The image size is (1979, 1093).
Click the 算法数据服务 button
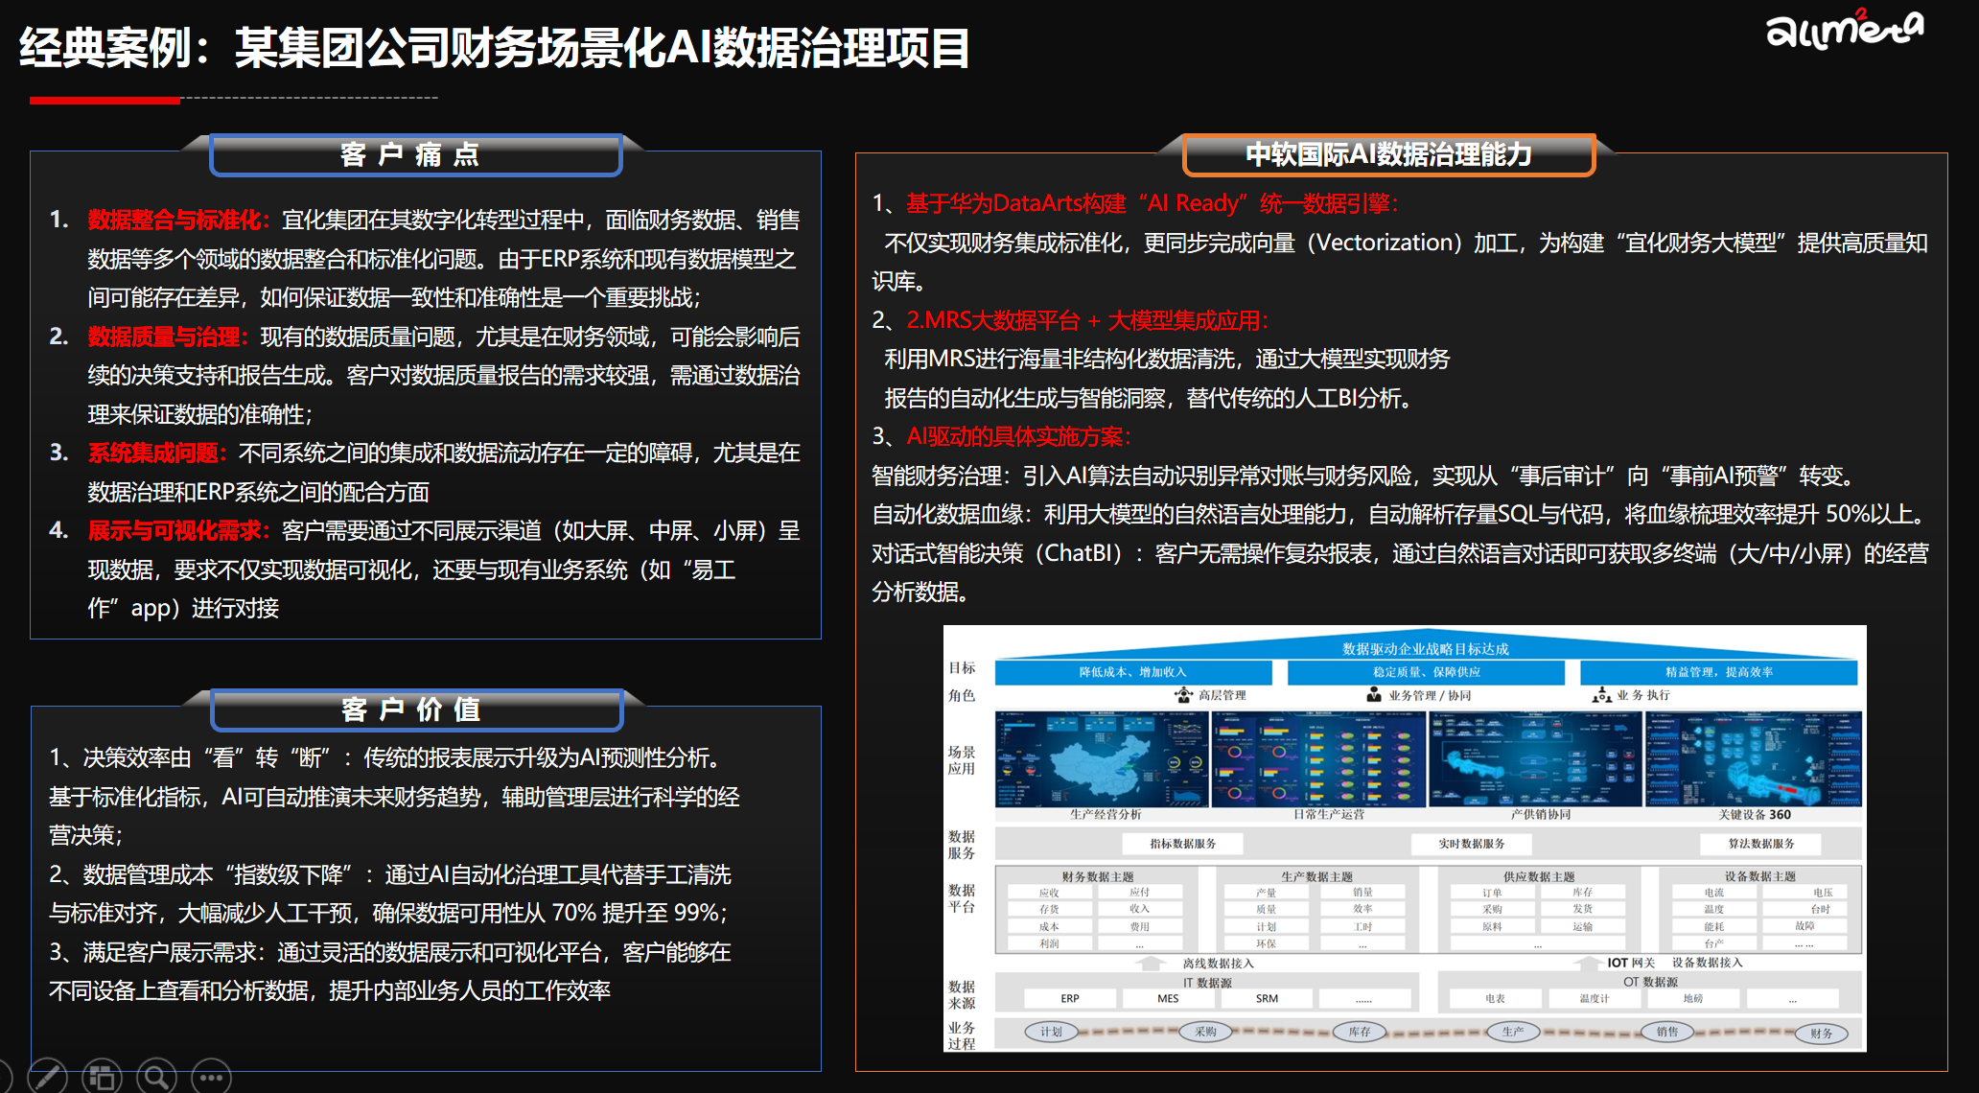1762,844
